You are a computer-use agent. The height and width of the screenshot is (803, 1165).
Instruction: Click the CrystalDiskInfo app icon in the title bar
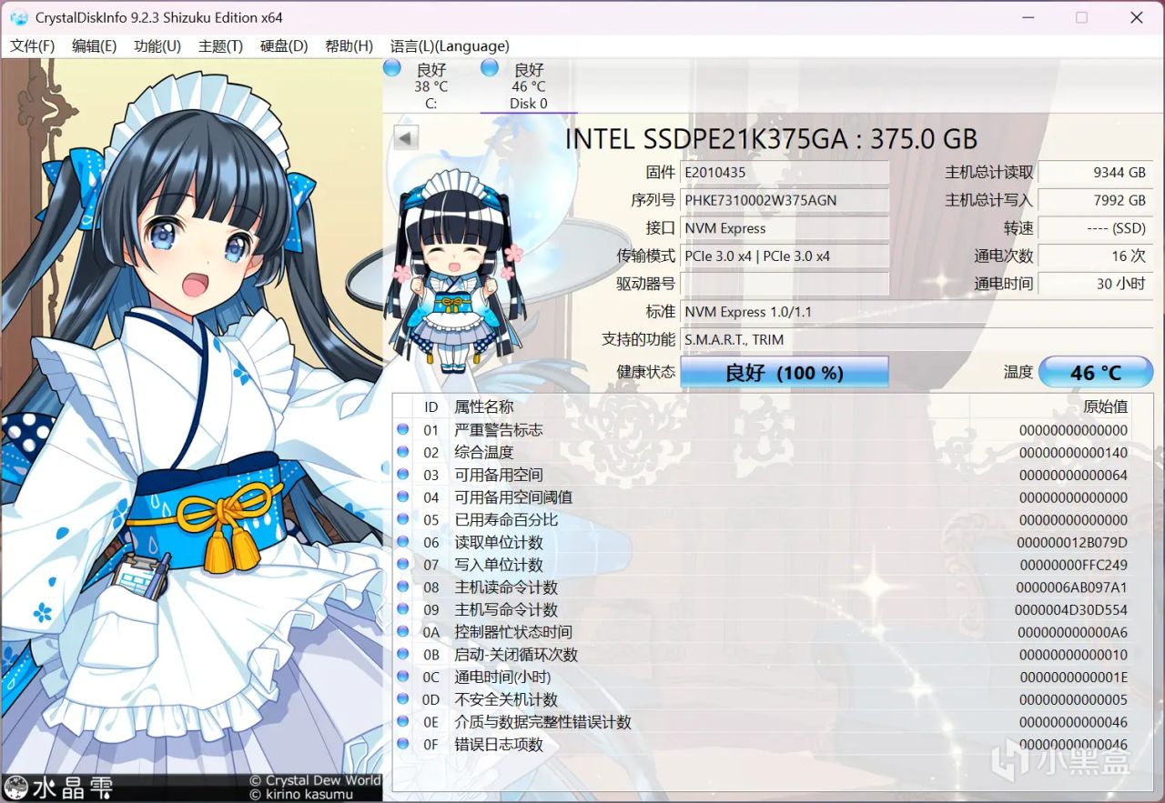18,17
